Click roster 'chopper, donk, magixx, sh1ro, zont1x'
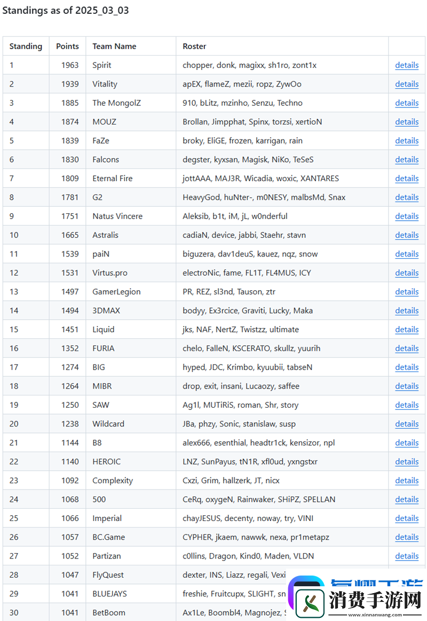427x621 pixels. click(x=249, y=65)
